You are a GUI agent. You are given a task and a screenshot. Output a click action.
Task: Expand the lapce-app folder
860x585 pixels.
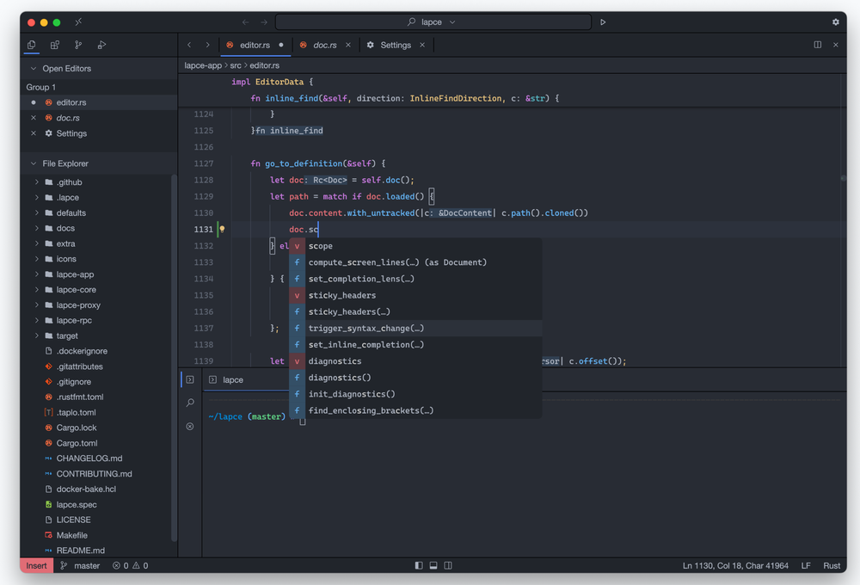tap(37, 274)
